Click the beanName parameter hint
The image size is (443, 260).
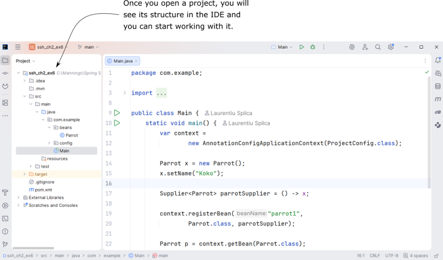[251, 213]
